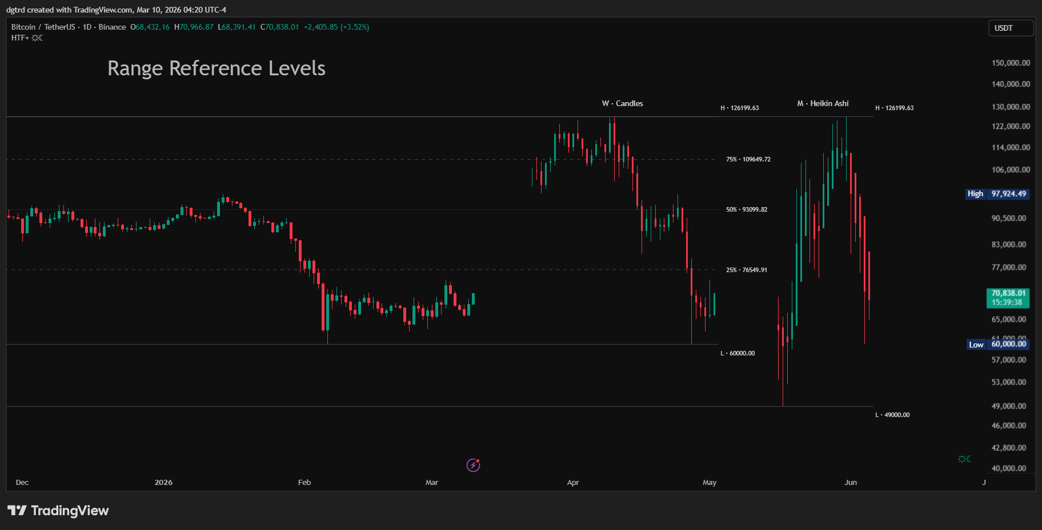
Task: Click H · 126199.63 label beside Heikin Ashi
Action: (x=895, y=108)
